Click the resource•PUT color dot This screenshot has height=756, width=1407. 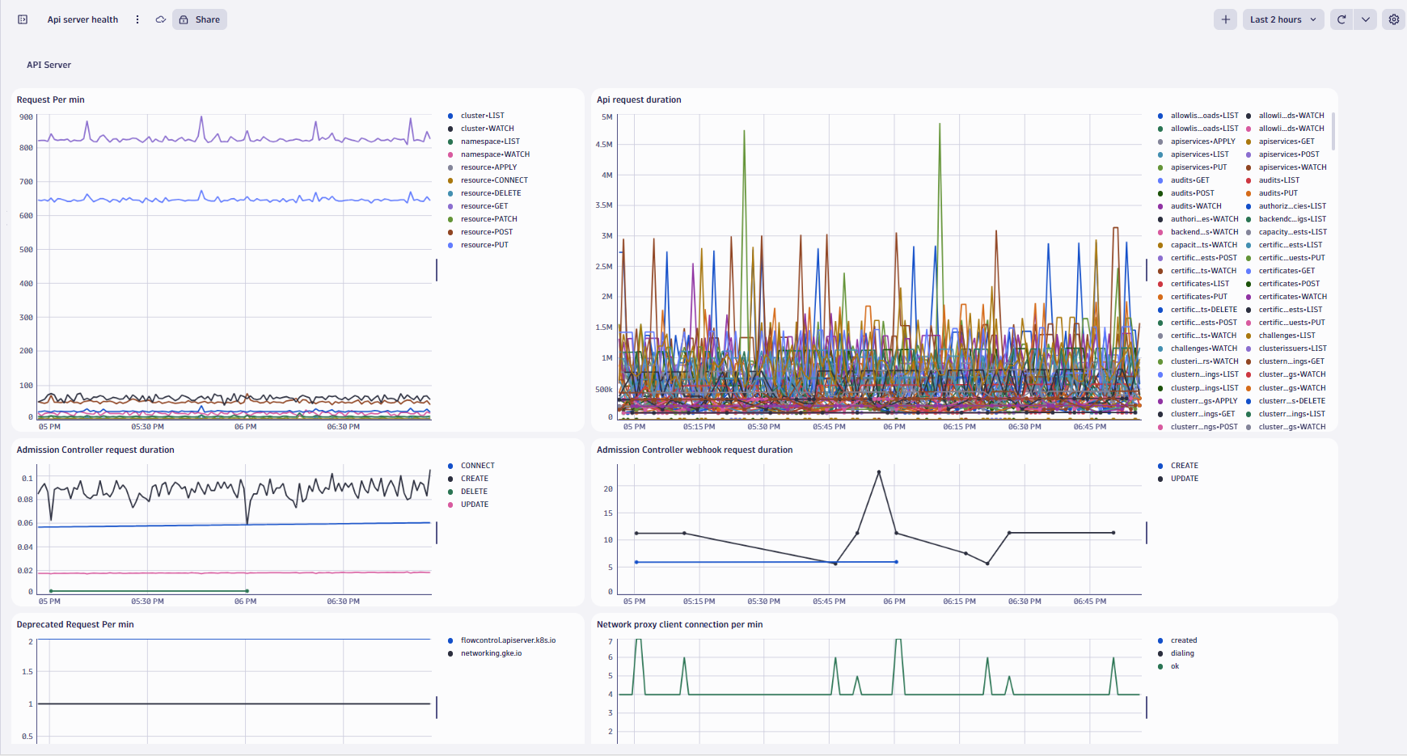tap(450, 245)
